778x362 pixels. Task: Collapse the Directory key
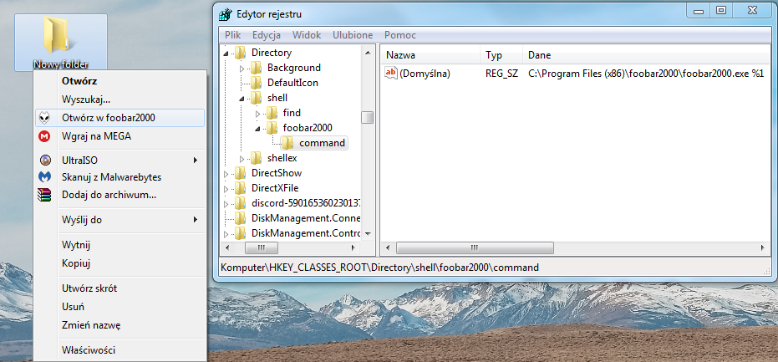tap(226, 54)
